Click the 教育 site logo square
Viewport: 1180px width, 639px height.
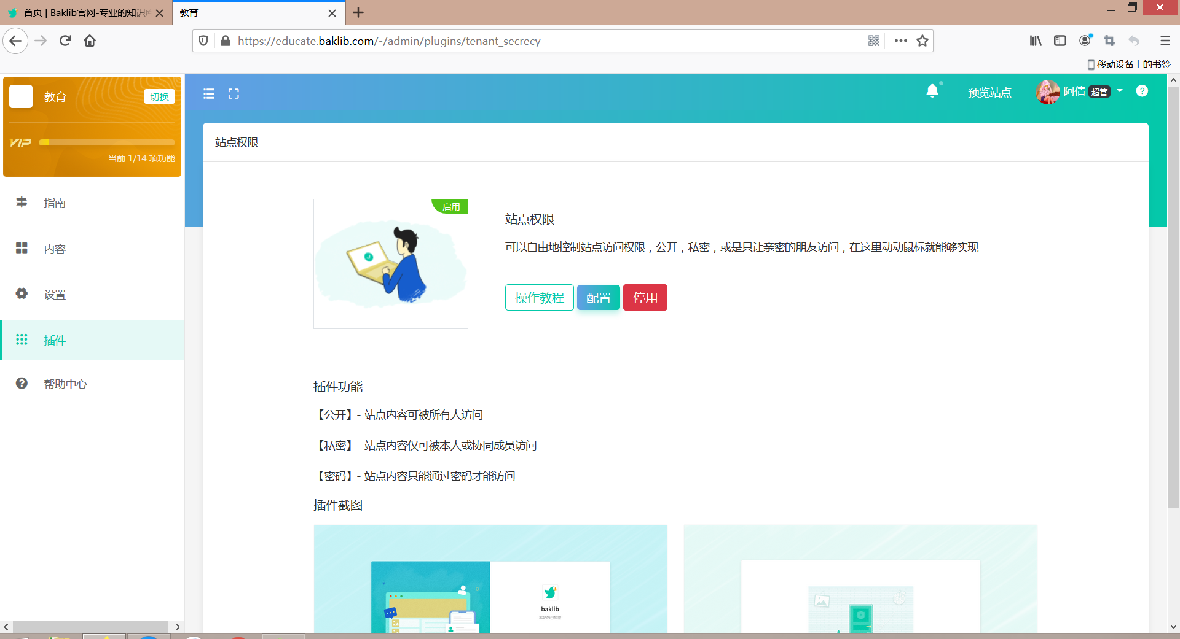(21, 96)
